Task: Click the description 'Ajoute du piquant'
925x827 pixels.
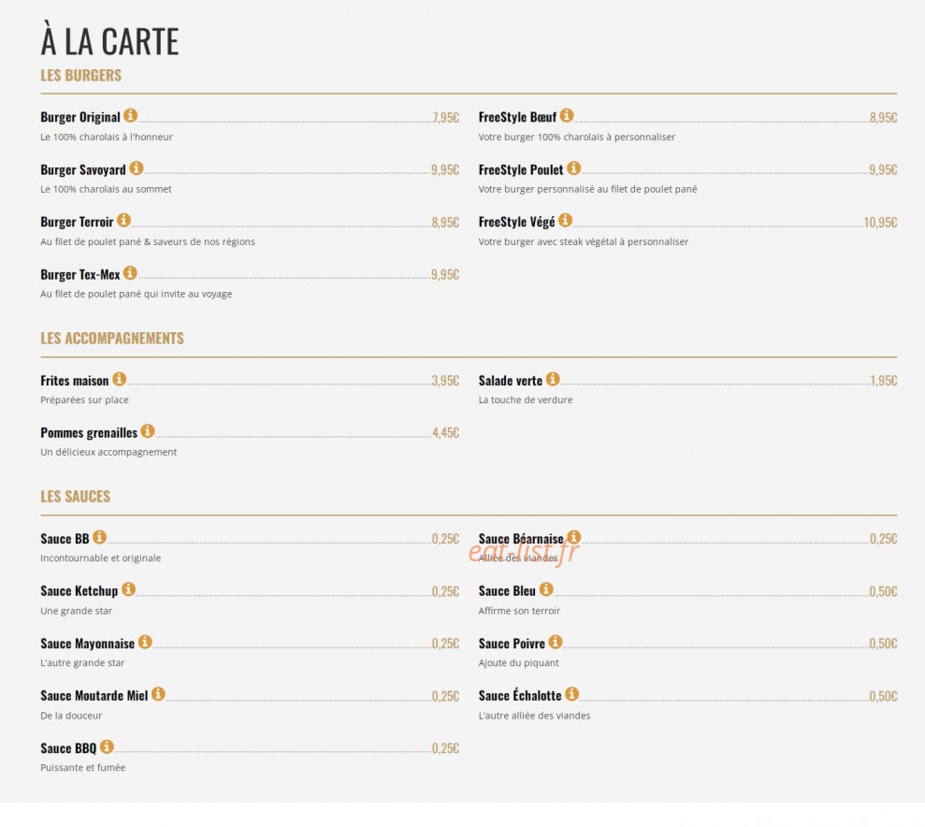Action: (x=518, y=663)
